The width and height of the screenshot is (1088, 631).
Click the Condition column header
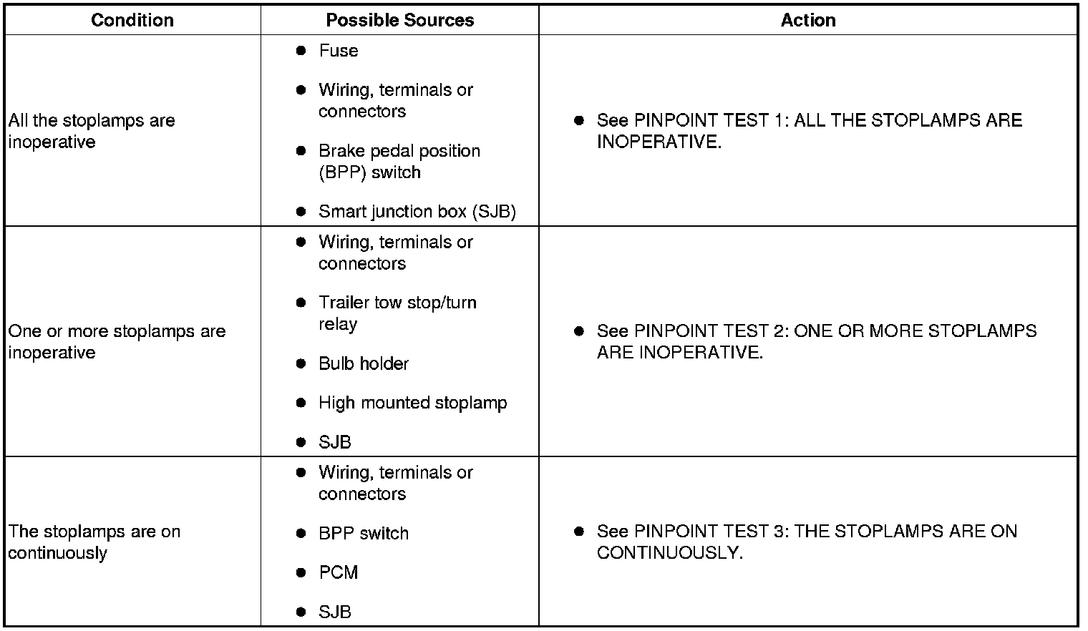pyautogui.click(x=132, y=20)
